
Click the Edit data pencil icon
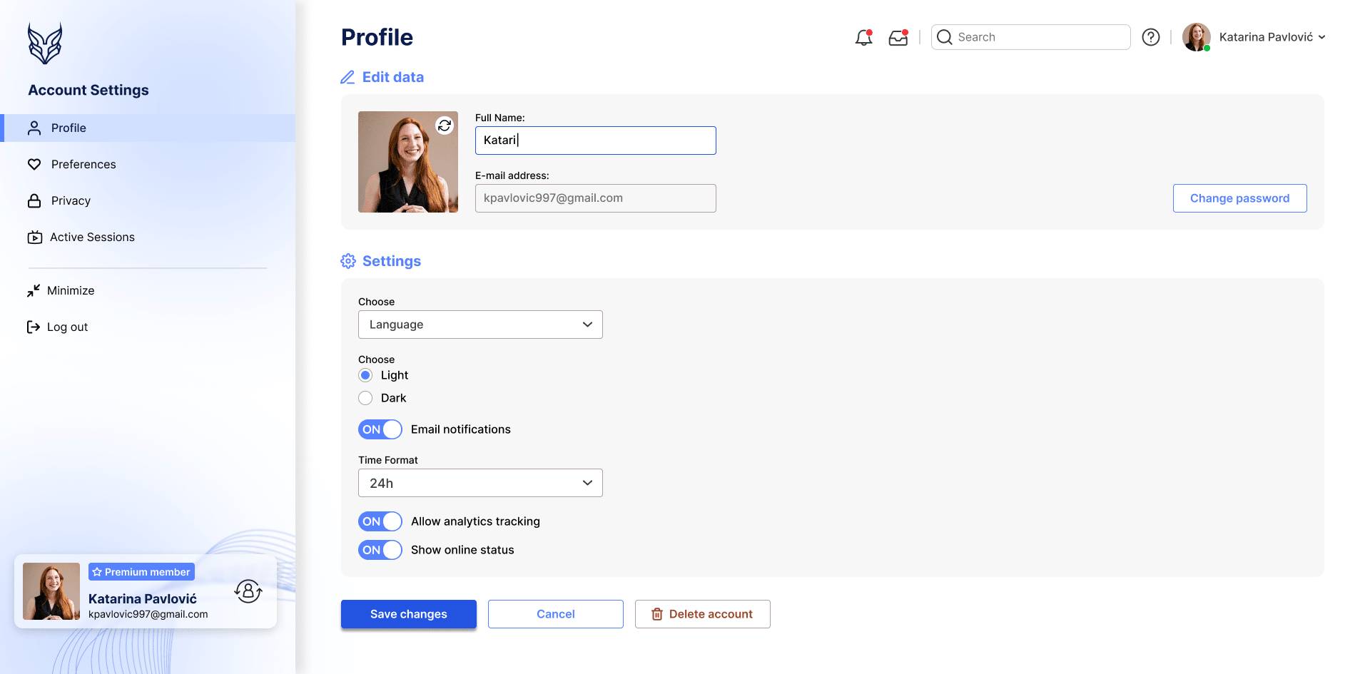tap(347, 77)
